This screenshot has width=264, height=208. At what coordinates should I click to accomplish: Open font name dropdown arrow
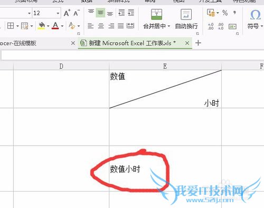coord(29,13)
